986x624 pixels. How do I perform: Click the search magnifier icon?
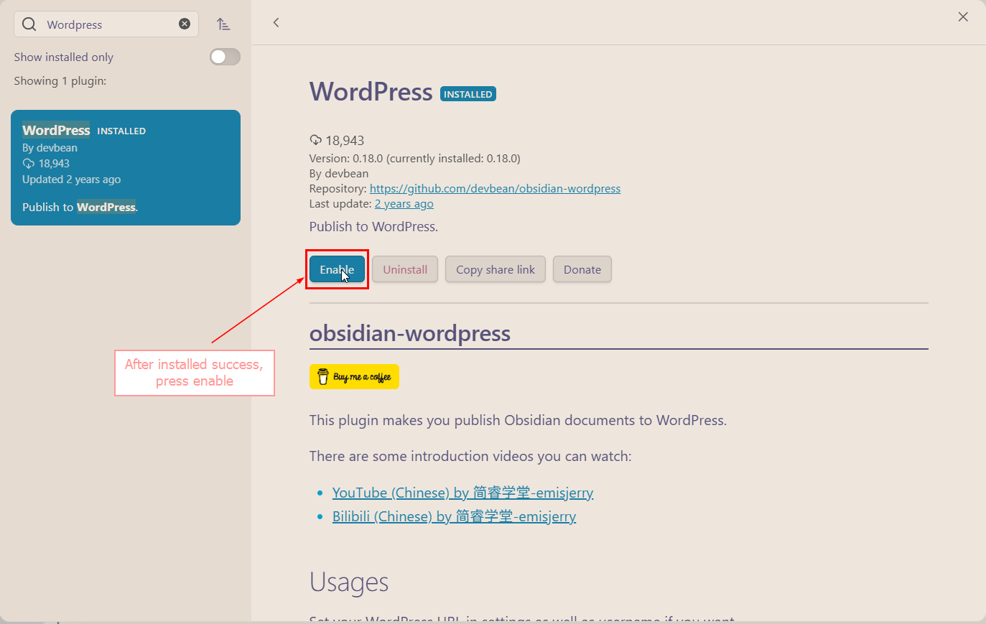coord(29,24)
